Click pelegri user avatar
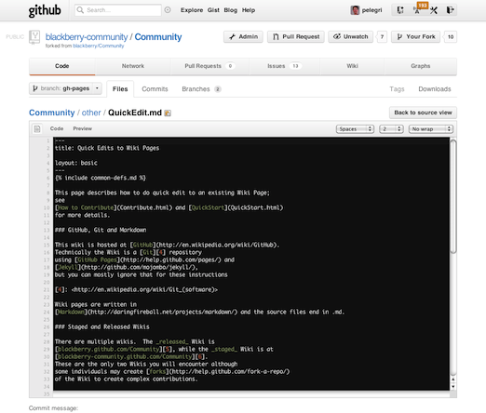This screenshot has height=413, width=486. [x=355, y=10]
